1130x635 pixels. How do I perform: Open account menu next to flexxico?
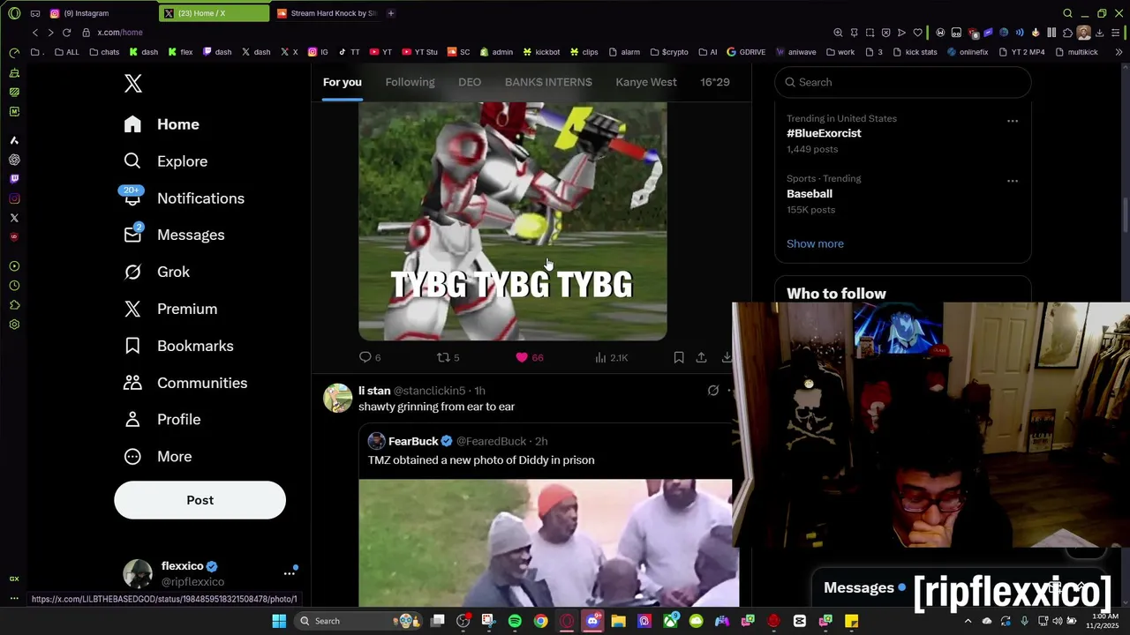289,573
